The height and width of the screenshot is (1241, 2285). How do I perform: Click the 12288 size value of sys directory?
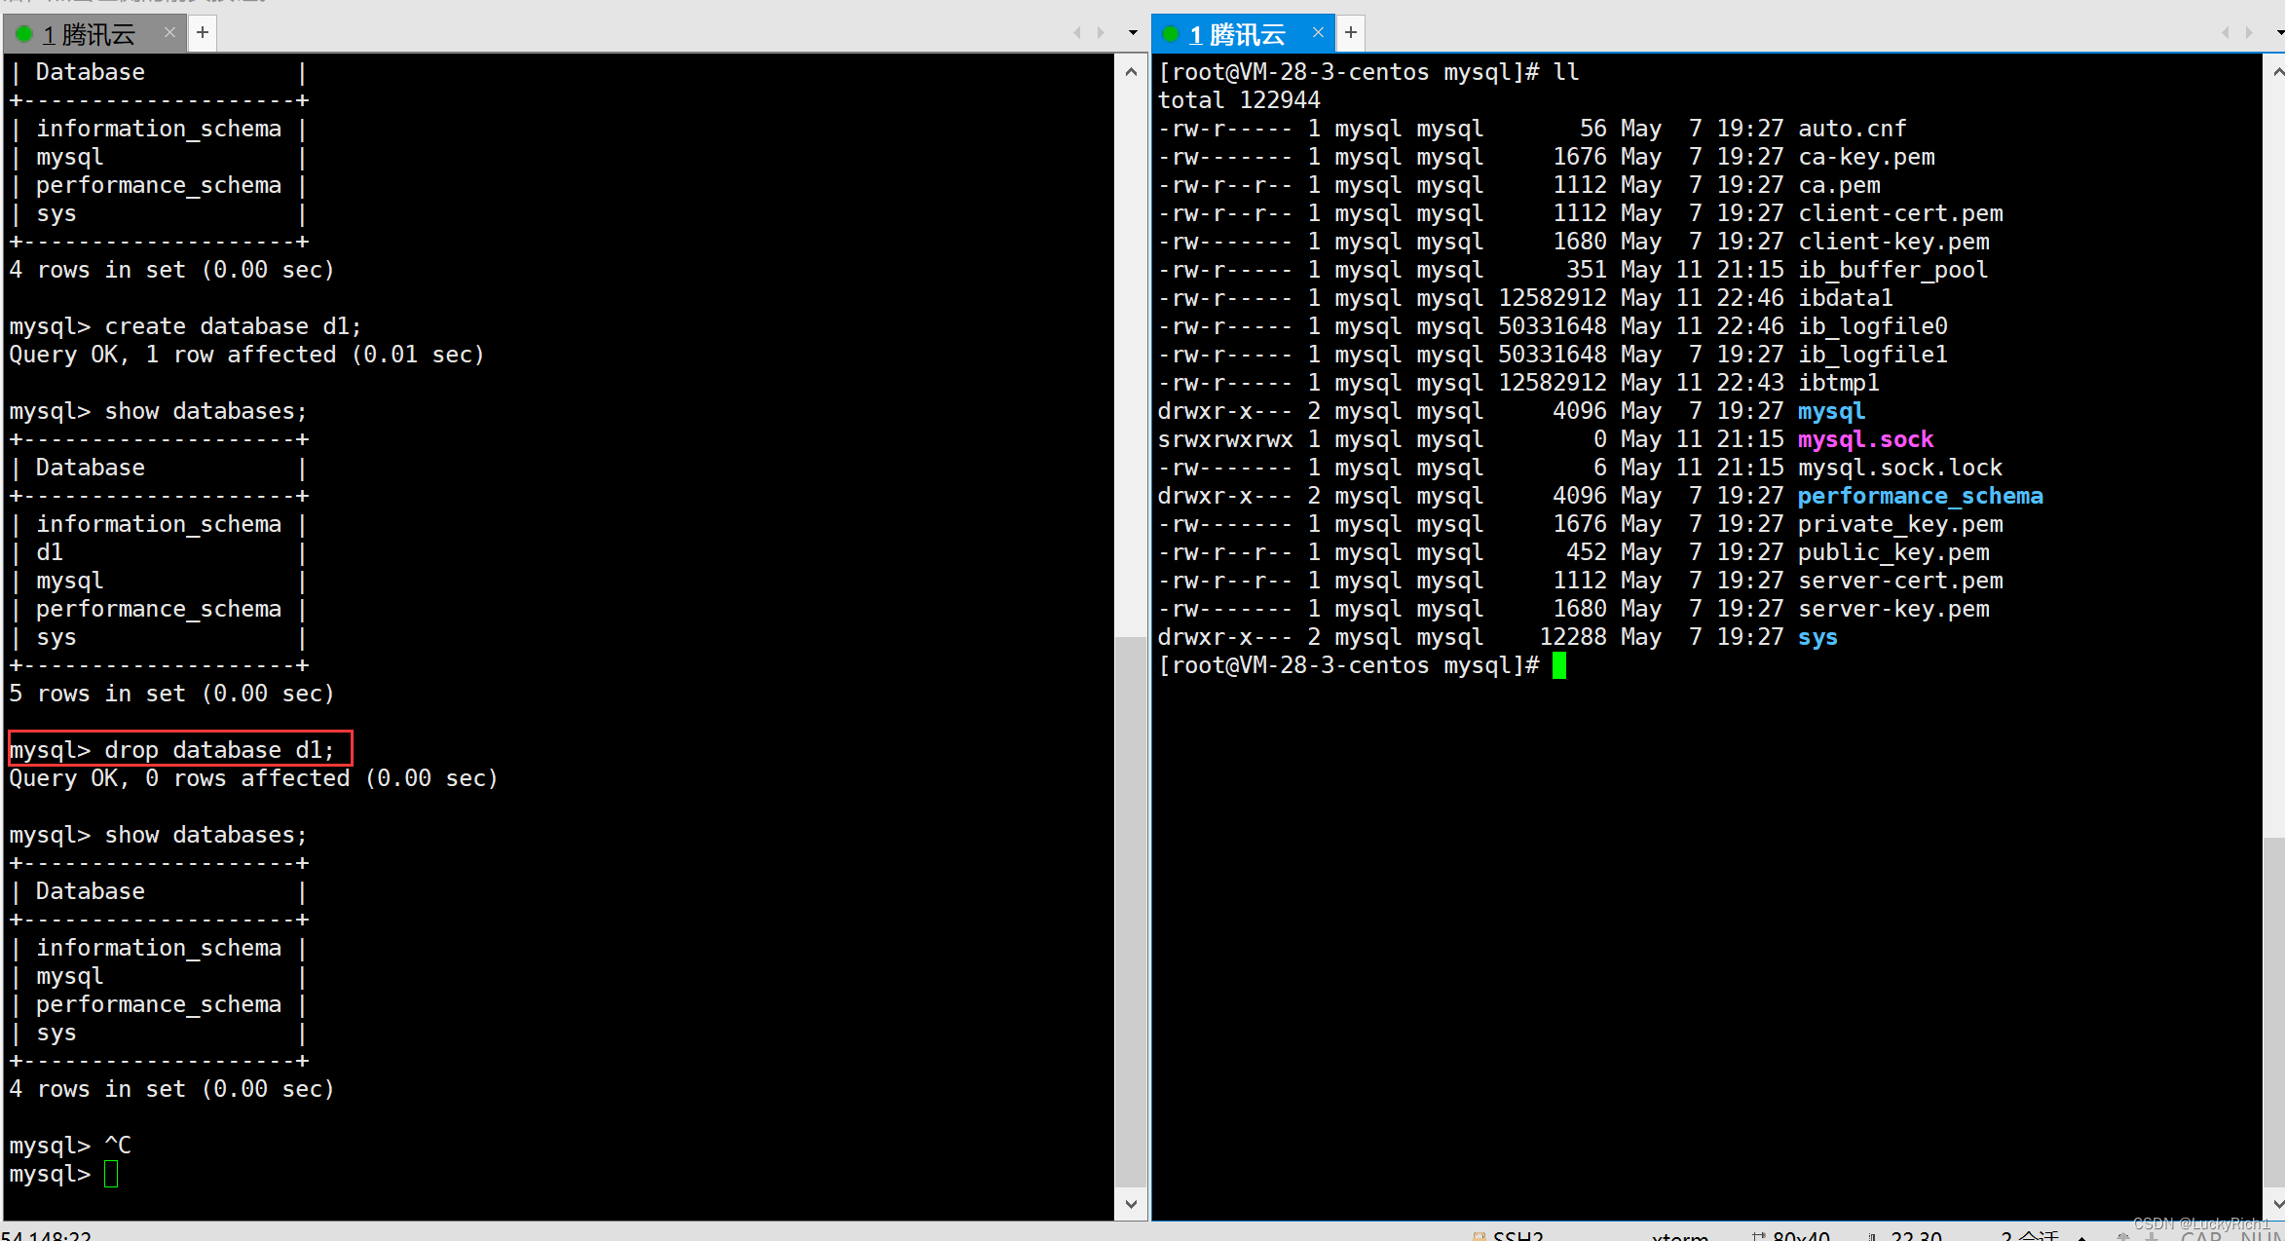click(1573, 638)
